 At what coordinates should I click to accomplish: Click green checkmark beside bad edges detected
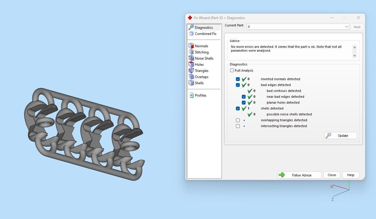(244, 85)
